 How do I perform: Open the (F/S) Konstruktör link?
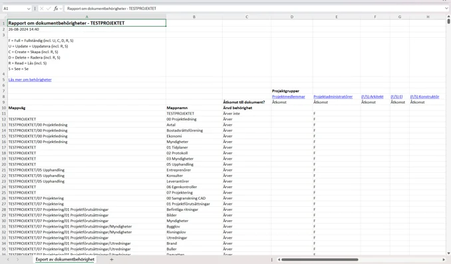[x=424, y=96]
